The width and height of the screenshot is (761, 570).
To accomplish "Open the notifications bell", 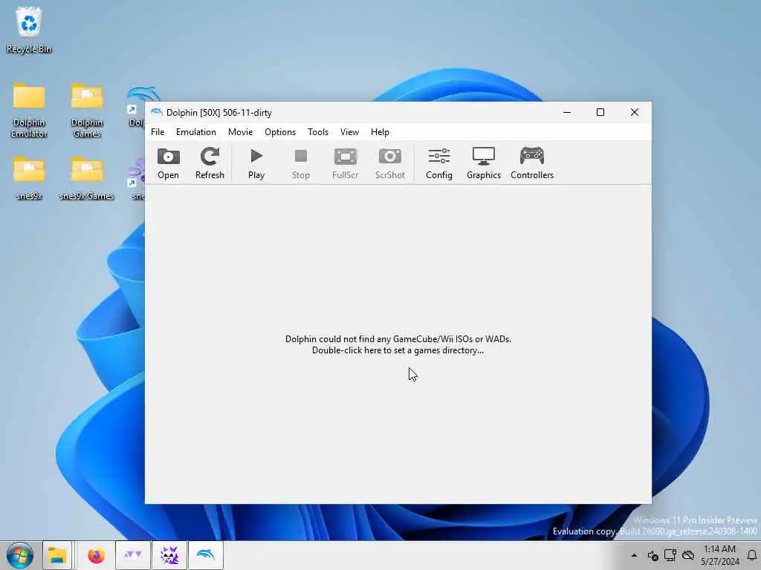I will click(x=752, y=555).
